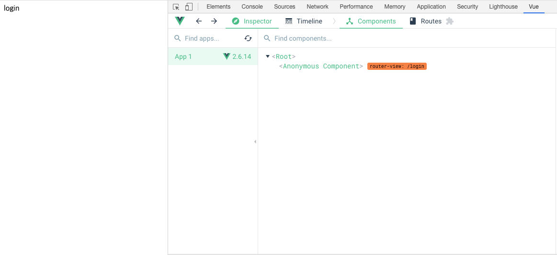This screenshot has height=255, width=557.
Task: Select the Inspector view
Action: click(x=252, y=21)
